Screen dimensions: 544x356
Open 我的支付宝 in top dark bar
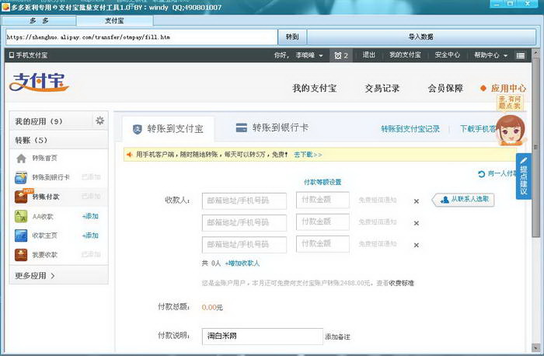tap(405, 55)
